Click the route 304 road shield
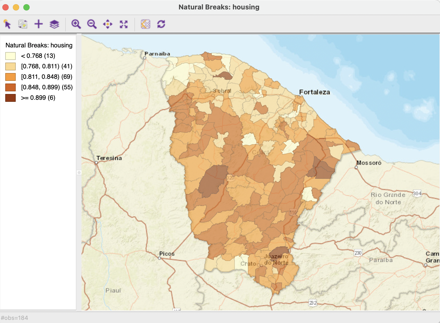 coord(417,193)
